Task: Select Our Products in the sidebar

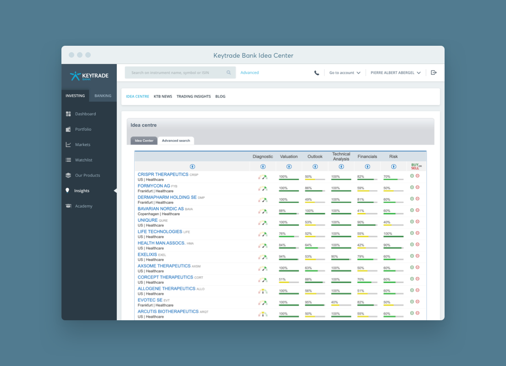Action: click(x=68, y=175)
